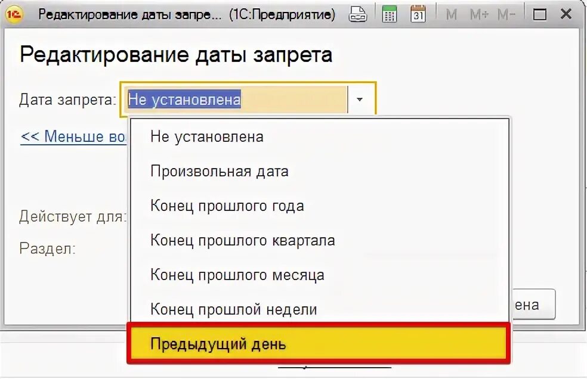Pick "Конец прошлой недели" from the dropdown
The image size is (587, 379).
(233, 309)
